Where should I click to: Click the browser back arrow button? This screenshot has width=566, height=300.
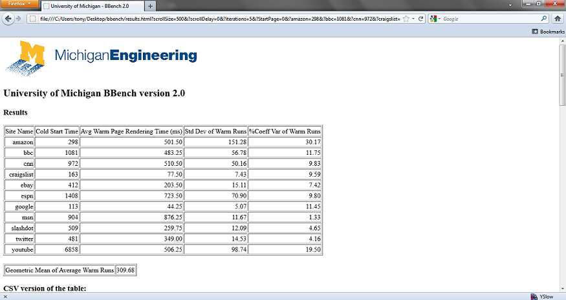8,19
